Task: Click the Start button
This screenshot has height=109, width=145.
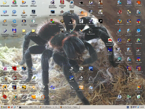Action: point(3,107)
